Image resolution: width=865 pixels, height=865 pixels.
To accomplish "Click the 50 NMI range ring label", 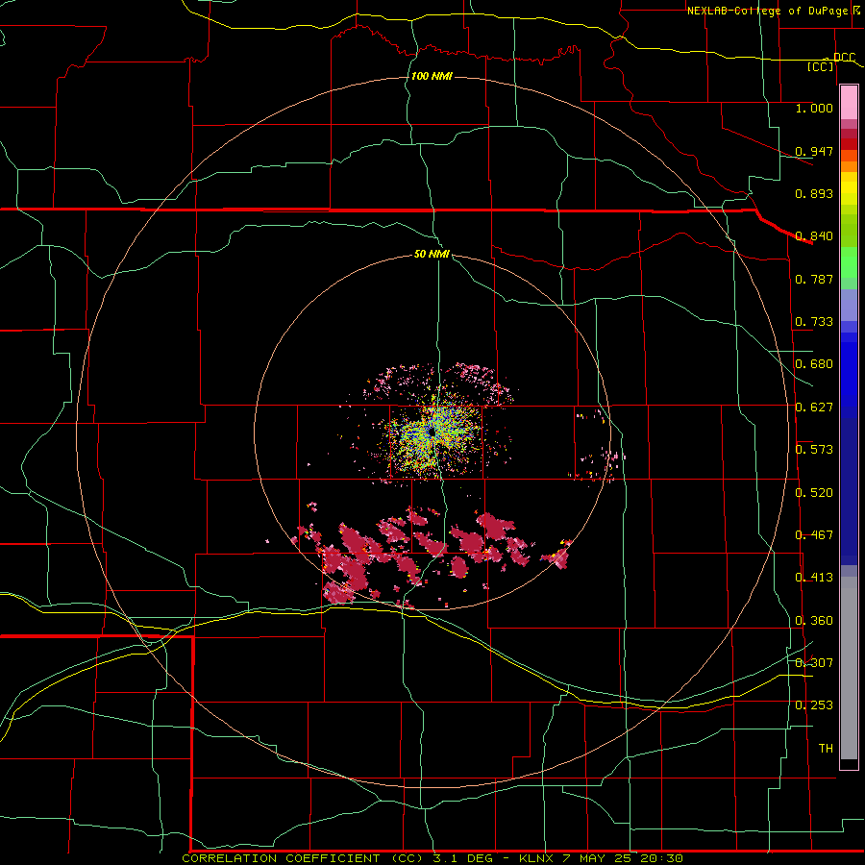I will [432, 254].
